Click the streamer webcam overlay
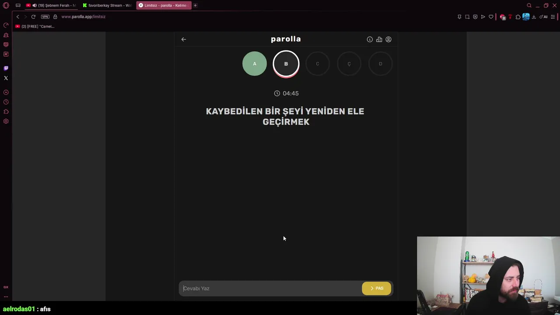The image size is (560, 315). 488,276
